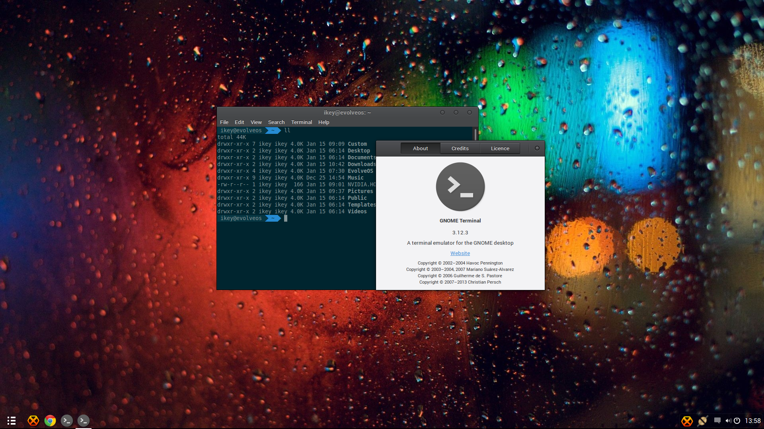Click the 'Pictures' directory name in terminal
Viewport: 764px width, 429px height.
361,191
